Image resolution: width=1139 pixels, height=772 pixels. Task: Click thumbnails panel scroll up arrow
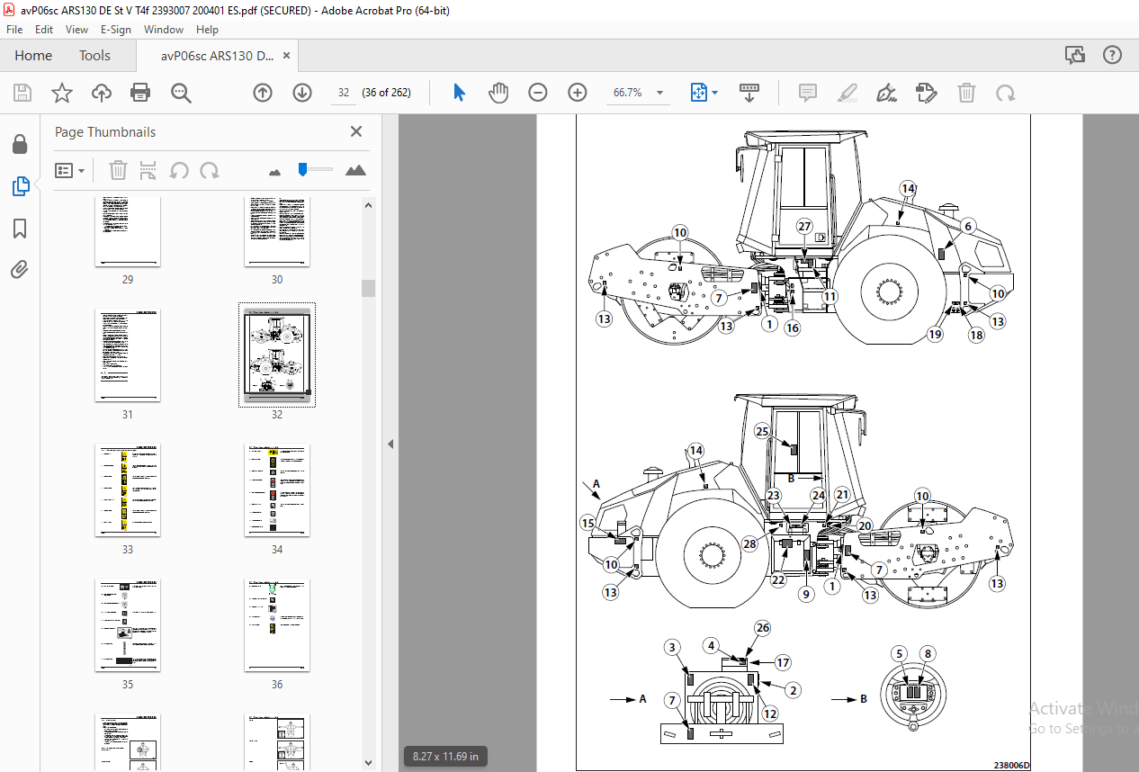pyautogui.click(x=368, y=204)
